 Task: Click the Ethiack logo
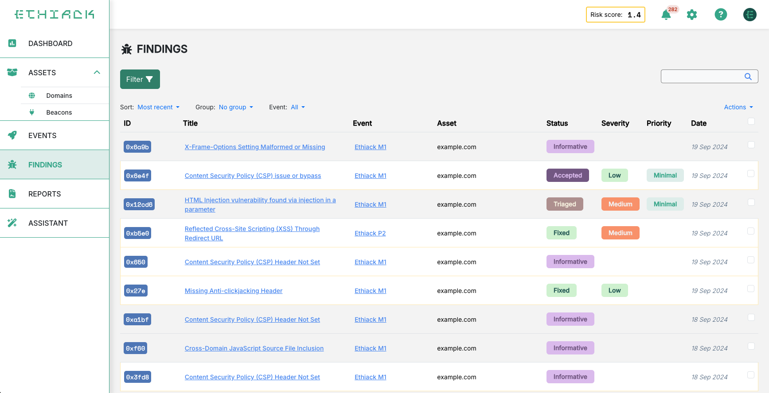pyautogui.click(x=55, y=15)
